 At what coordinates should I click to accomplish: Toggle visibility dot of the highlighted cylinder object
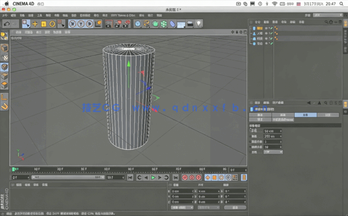click(x=266, y=28)
